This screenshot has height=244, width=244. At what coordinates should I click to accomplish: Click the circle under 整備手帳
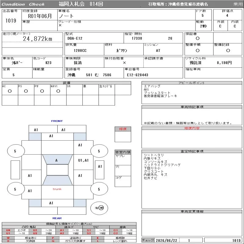pos(197,50)
